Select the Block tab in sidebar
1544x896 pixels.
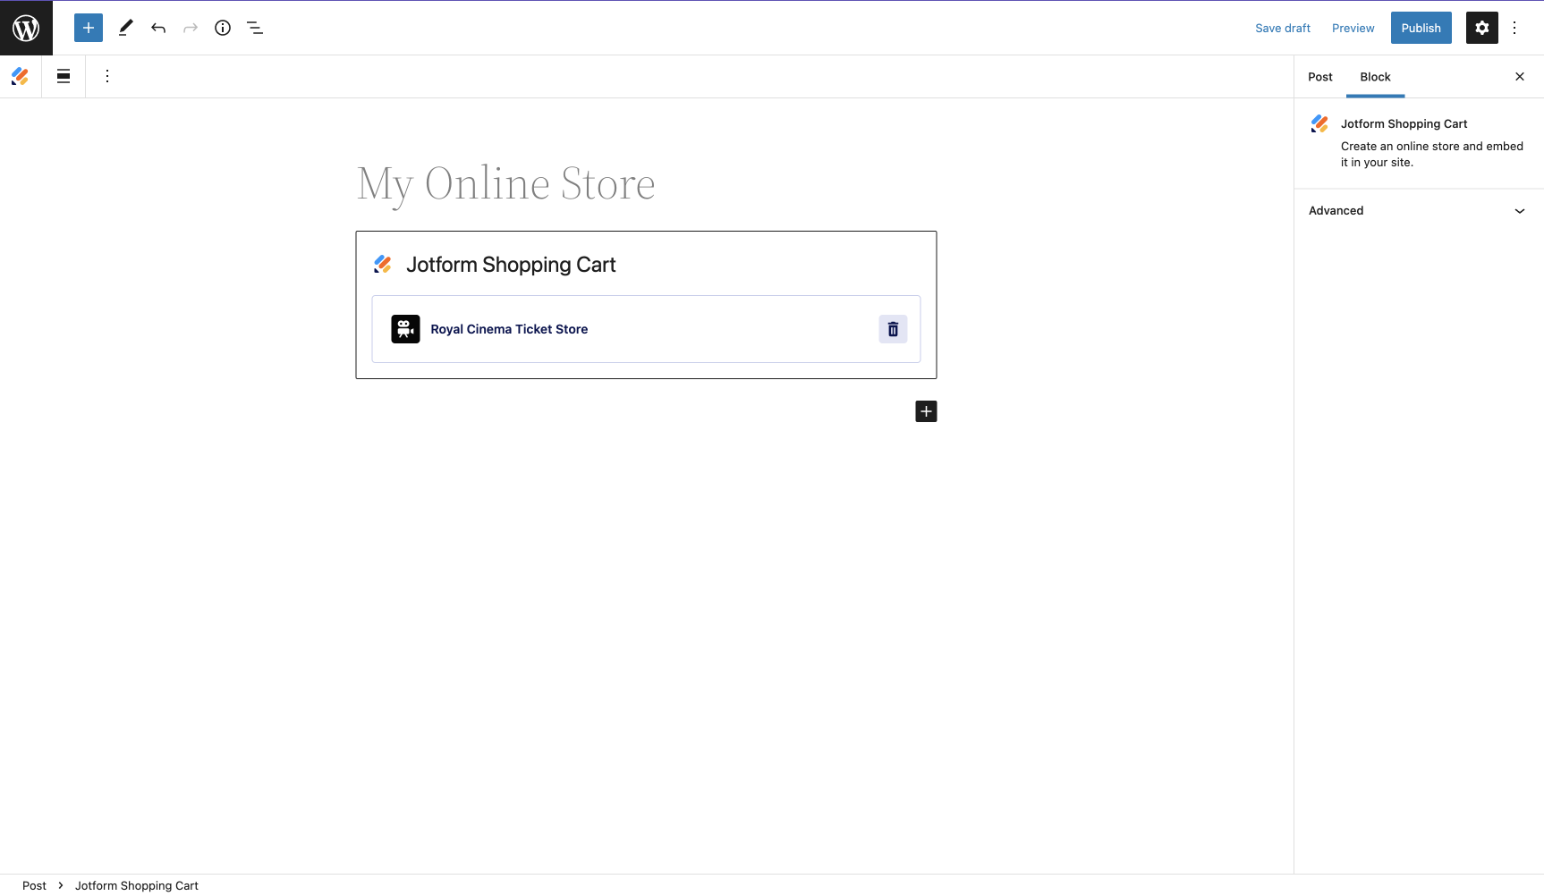[x=1375, y=77]
